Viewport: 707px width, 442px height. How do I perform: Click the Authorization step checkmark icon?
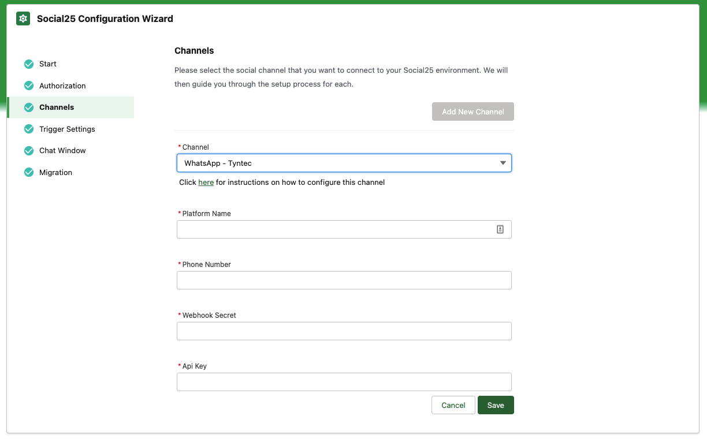point(29,86)
